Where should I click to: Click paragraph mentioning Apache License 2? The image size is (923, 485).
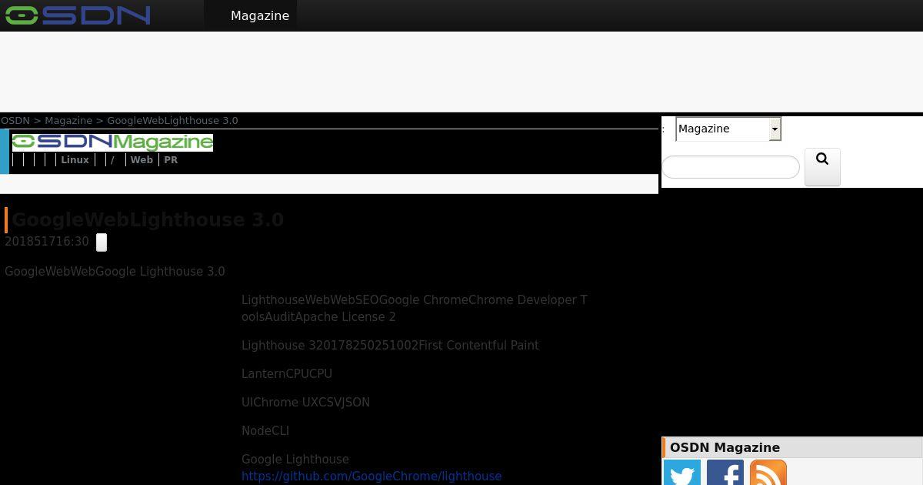[415, 308]
